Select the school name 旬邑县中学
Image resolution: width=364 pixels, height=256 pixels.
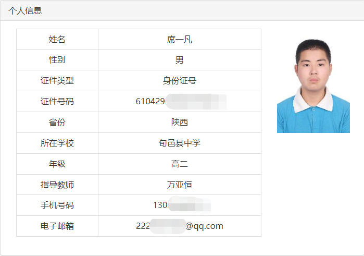click(x=180, y=143)
